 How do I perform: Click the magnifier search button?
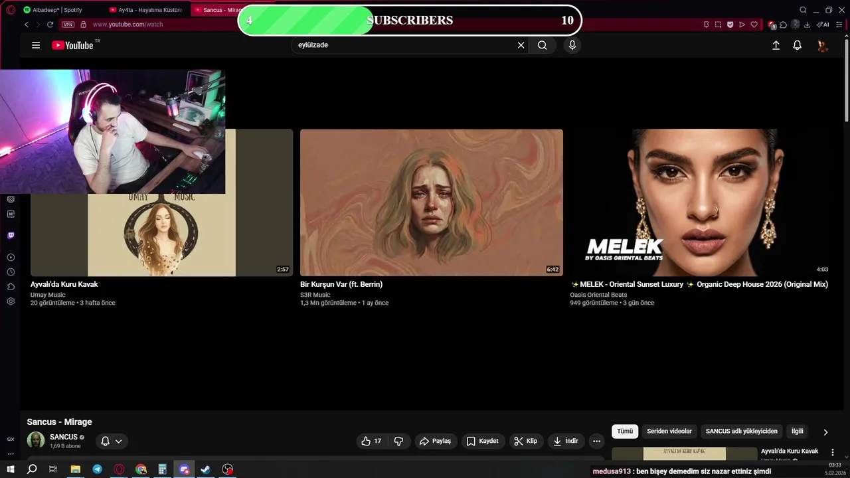(x=543, y=45)
